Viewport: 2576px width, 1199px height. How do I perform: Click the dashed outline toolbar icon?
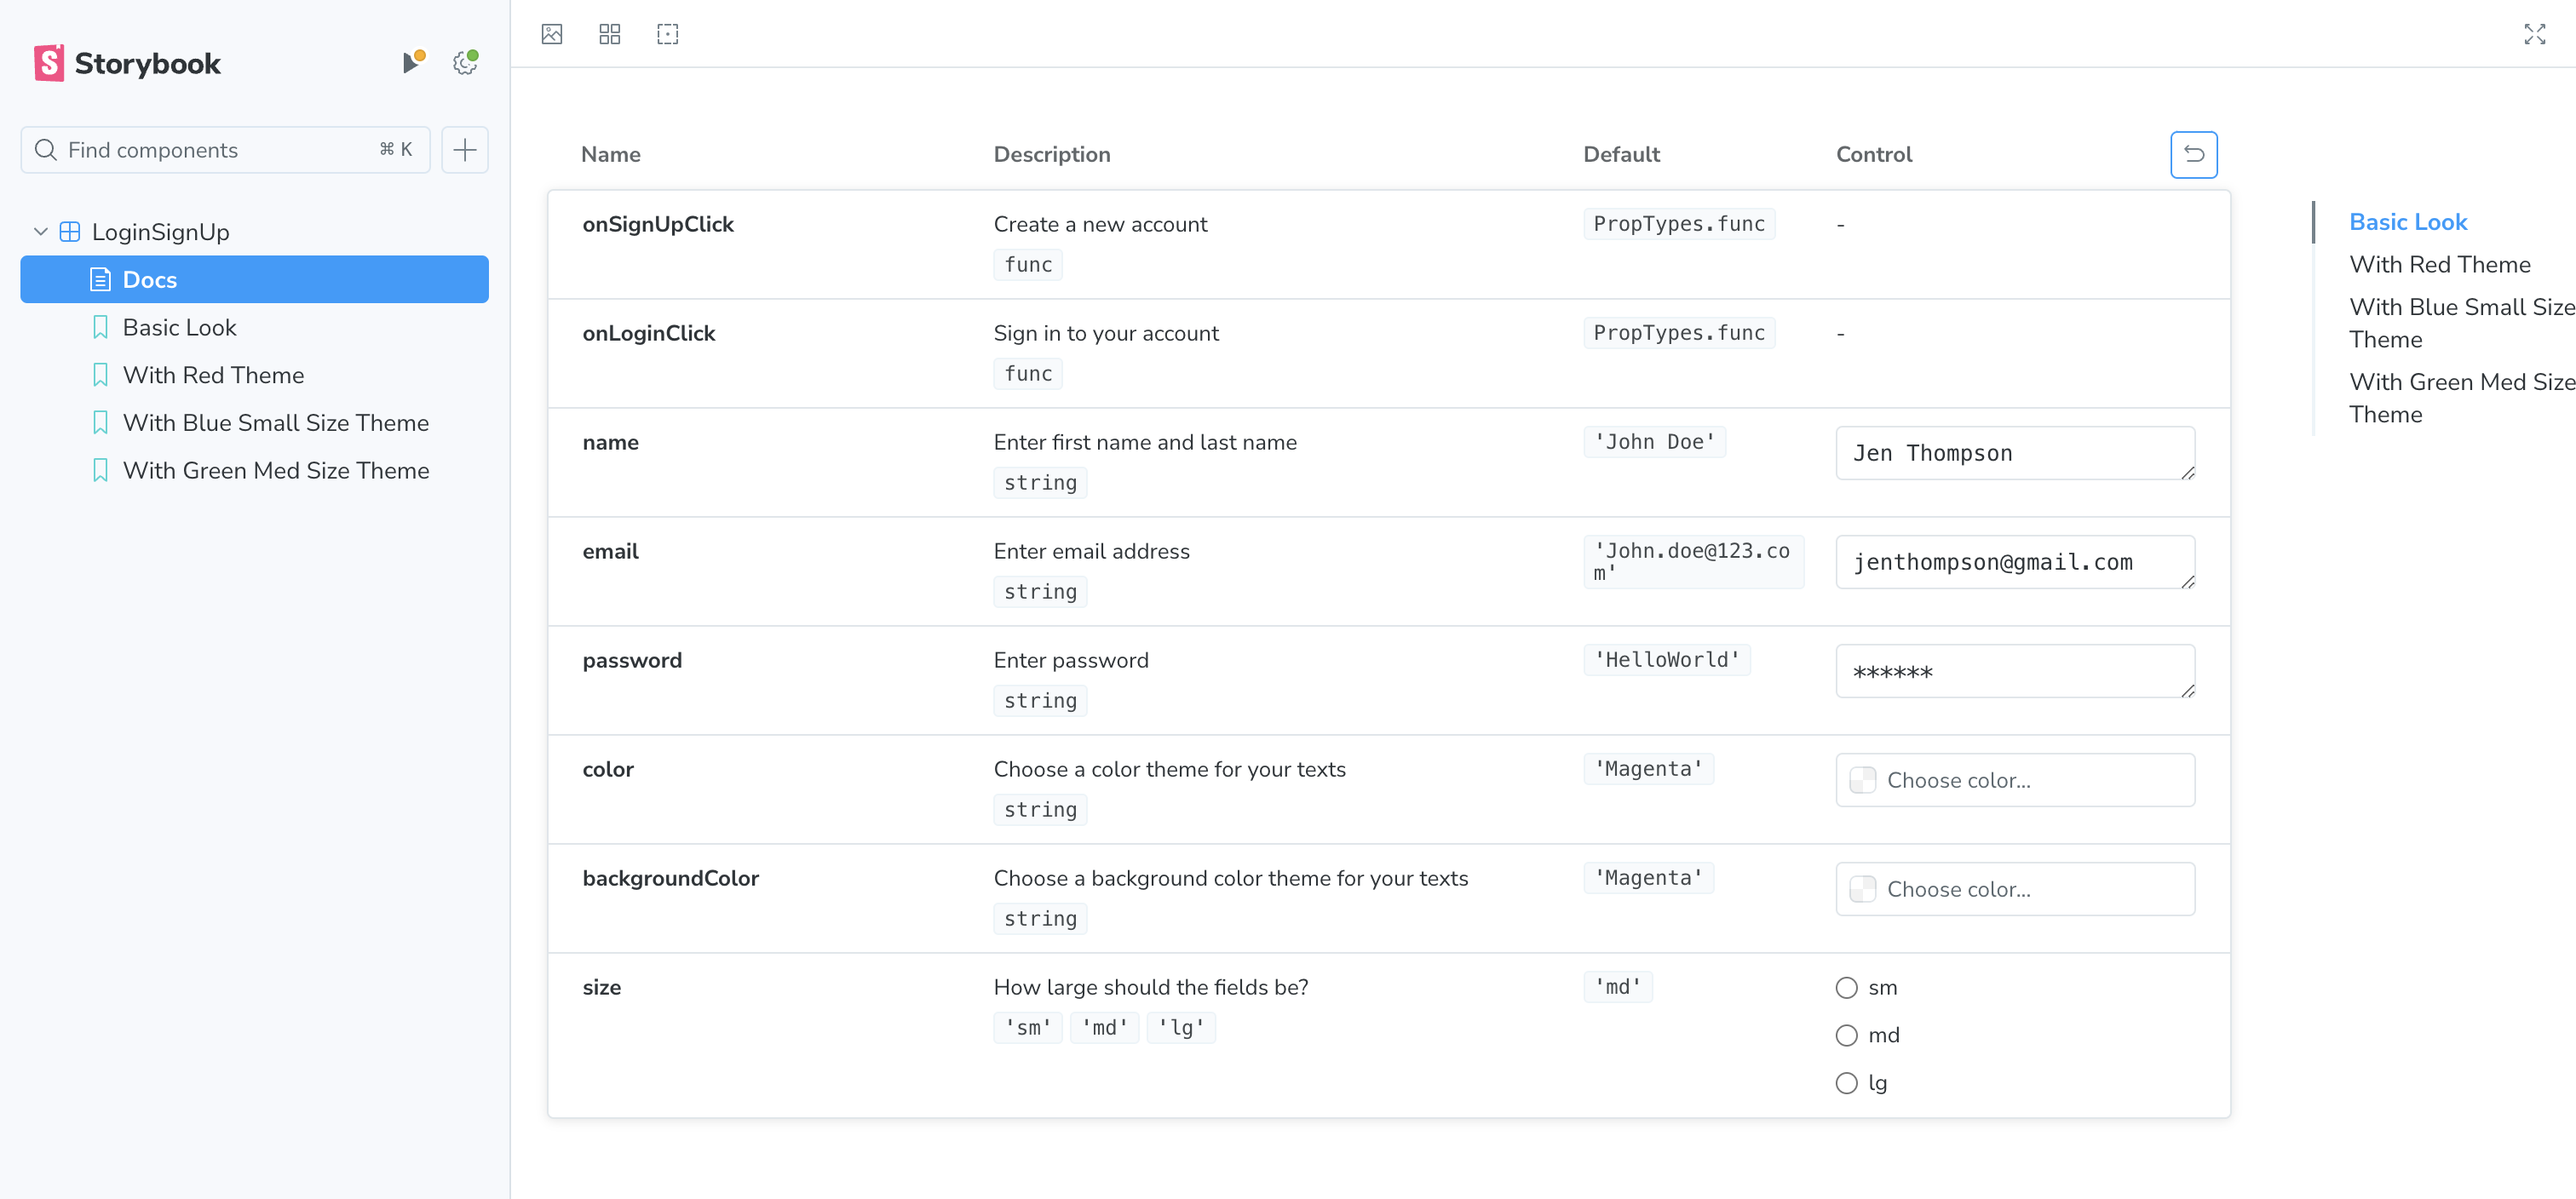point(668,33)
